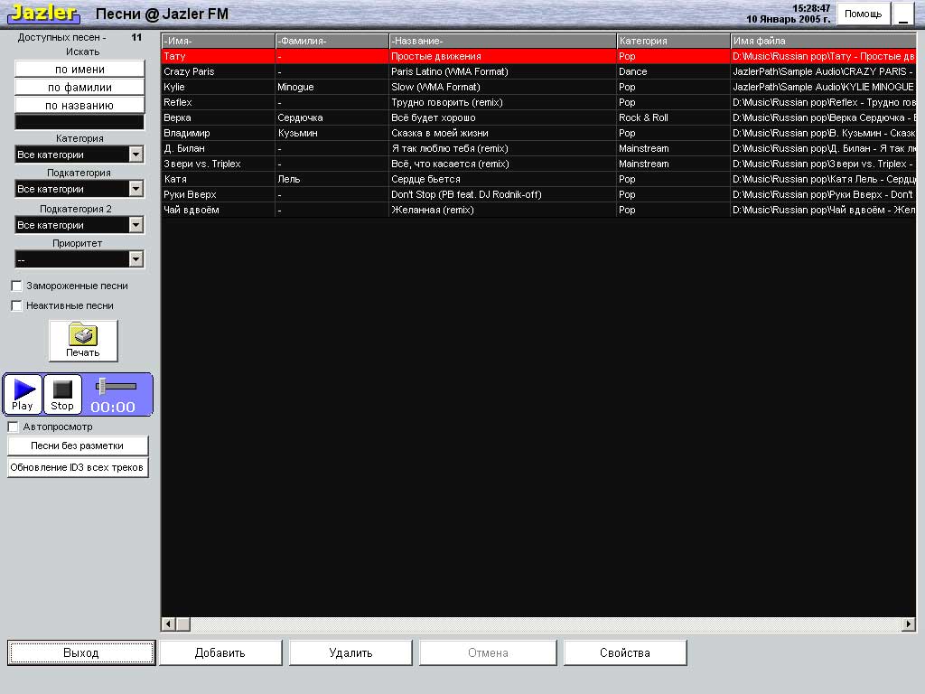Select the Руки Вверх row
The width and height of the screenshot is (925, 694).
(x=538, y=194)
